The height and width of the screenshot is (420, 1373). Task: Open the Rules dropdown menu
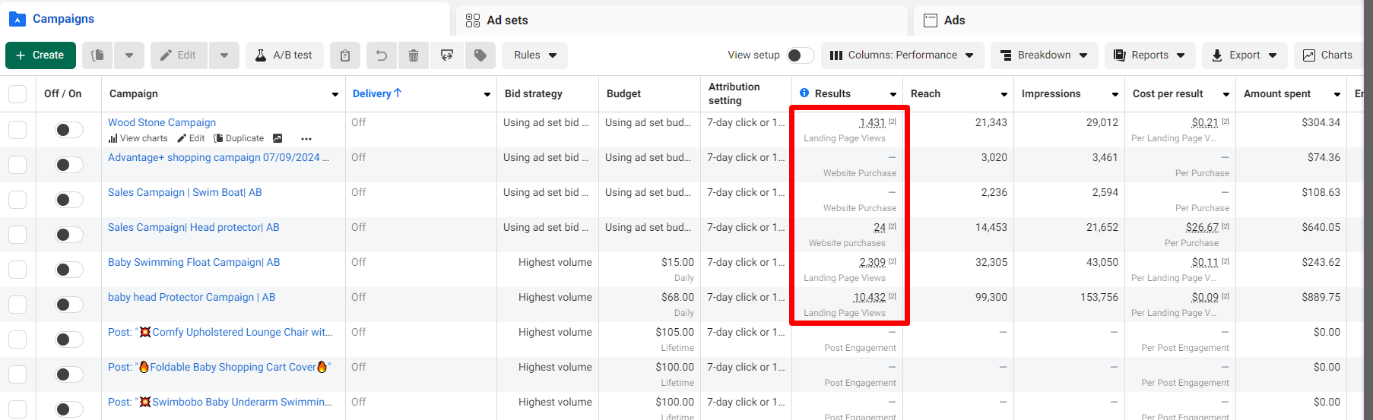point(535,55)
